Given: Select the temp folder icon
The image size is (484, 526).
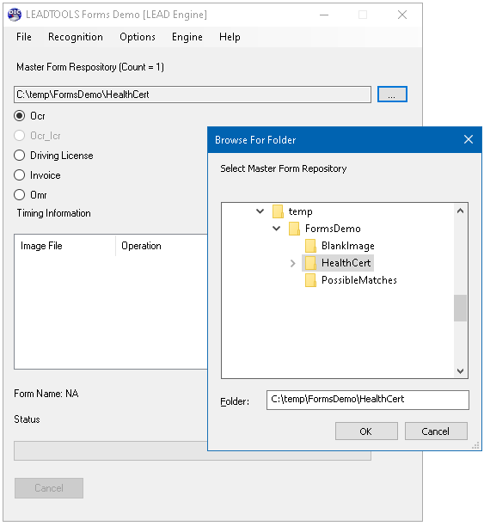Looking at the screenshot, I should pyautogui.click(x=278, y=211).
